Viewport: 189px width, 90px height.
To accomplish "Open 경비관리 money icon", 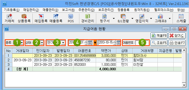I will [88, 18].
